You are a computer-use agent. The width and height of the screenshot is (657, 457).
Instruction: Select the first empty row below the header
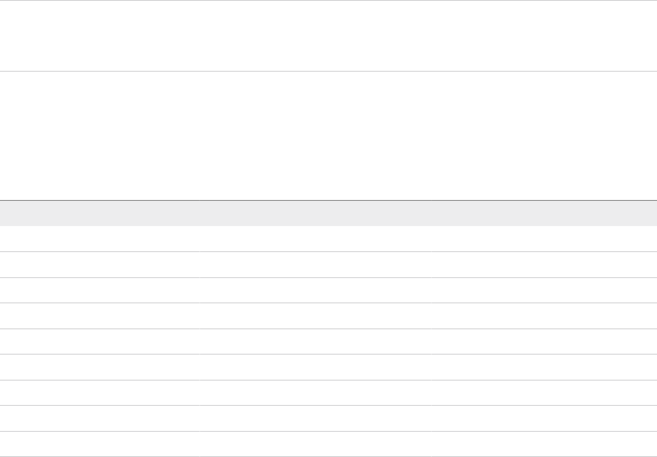(328, 239)
